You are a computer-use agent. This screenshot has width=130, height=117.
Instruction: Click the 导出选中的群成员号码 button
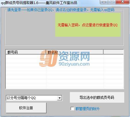(97, 97)
